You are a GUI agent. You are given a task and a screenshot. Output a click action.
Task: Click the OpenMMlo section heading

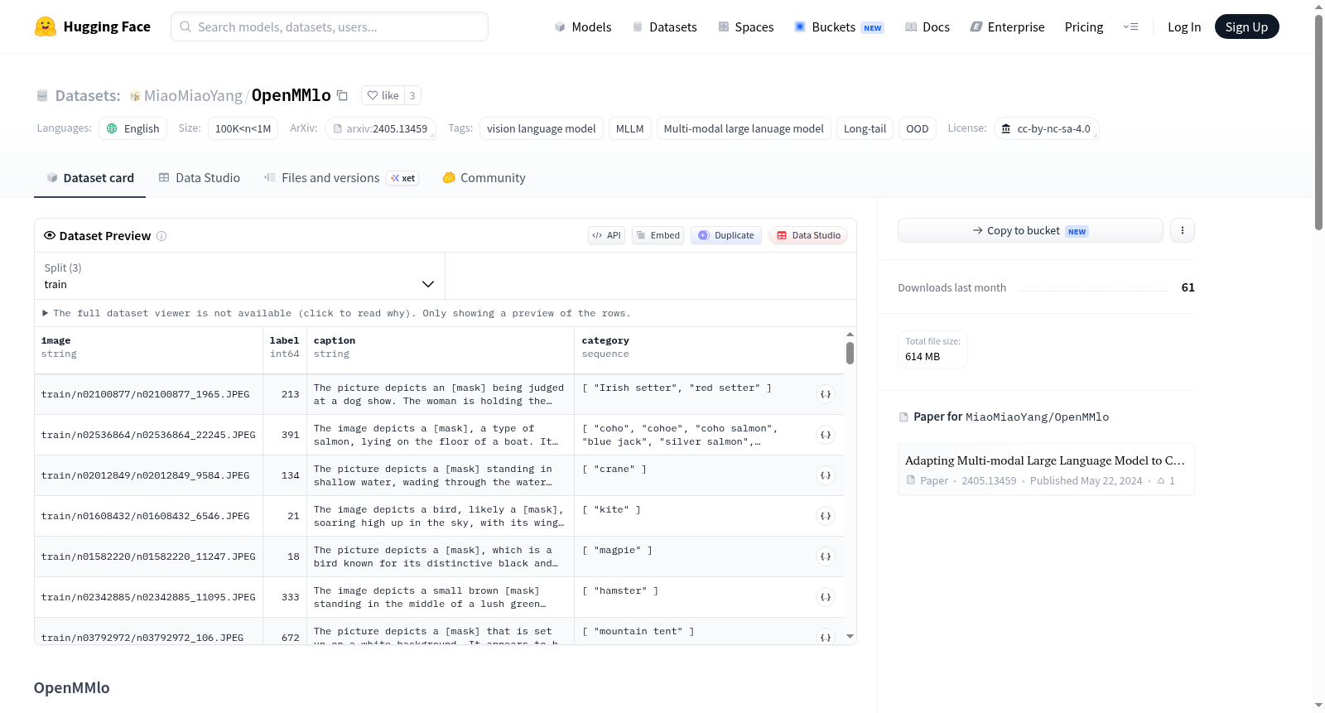pyautogui.click(x=72, y=688)
